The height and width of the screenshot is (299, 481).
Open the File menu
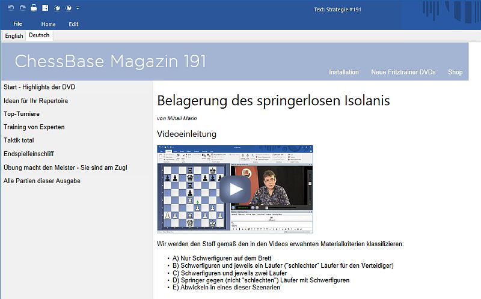[x=18, y=24]
